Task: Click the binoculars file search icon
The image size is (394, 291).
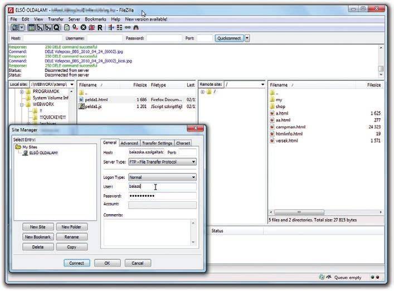Action: click(x=136, y=28)
